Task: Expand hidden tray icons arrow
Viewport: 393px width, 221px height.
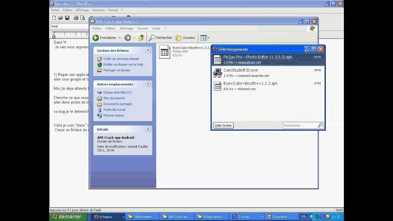Action: pos(312,217)
